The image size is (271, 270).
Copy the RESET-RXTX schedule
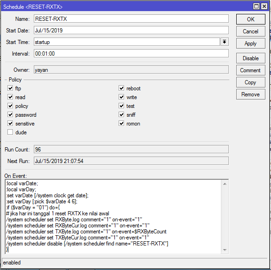click(251, 82)
